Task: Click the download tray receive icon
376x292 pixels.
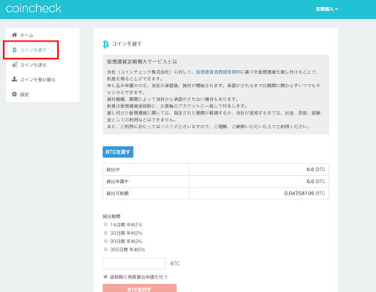Action: point(14,79)
